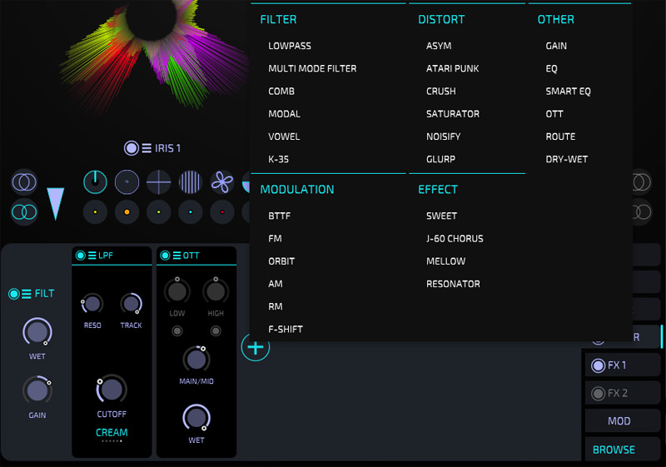The image size is (666, 467).
Task: Disable the OTT module power toggle
Action: pyautogui.click(x=166, y=256)
